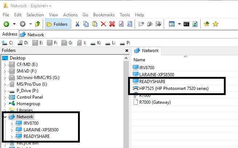Collapse the Network tree node

pos(5,117)
